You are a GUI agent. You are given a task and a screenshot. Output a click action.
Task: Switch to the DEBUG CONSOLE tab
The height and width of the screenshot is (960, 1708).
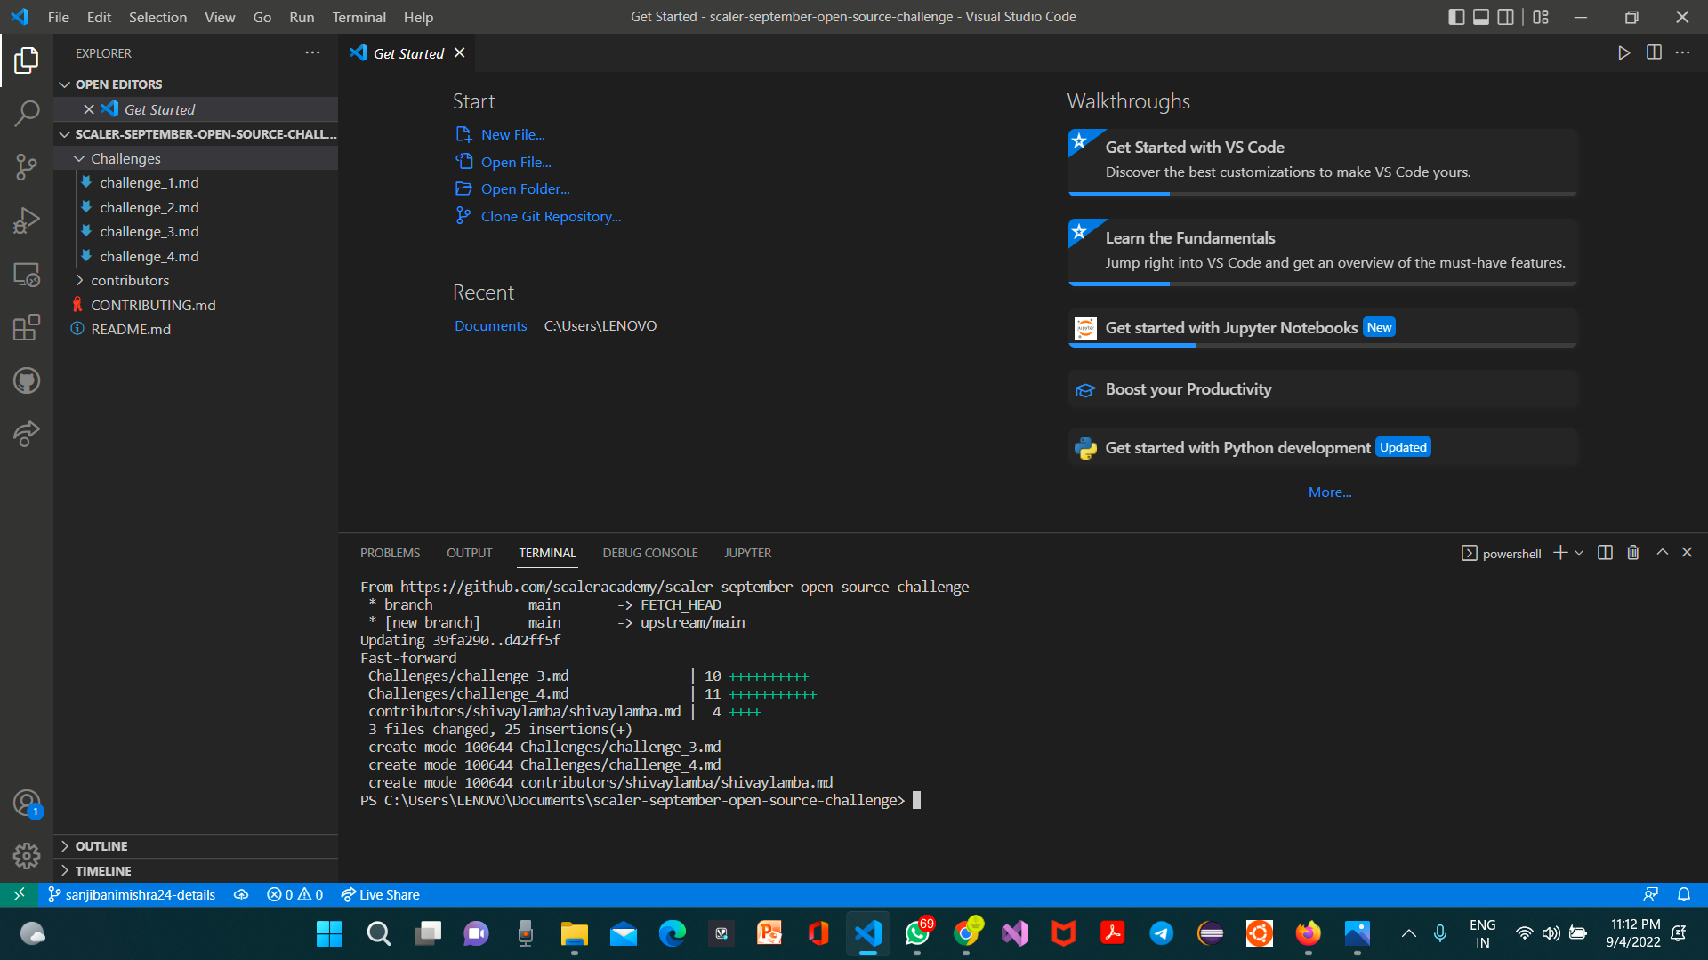coord(649,552)
